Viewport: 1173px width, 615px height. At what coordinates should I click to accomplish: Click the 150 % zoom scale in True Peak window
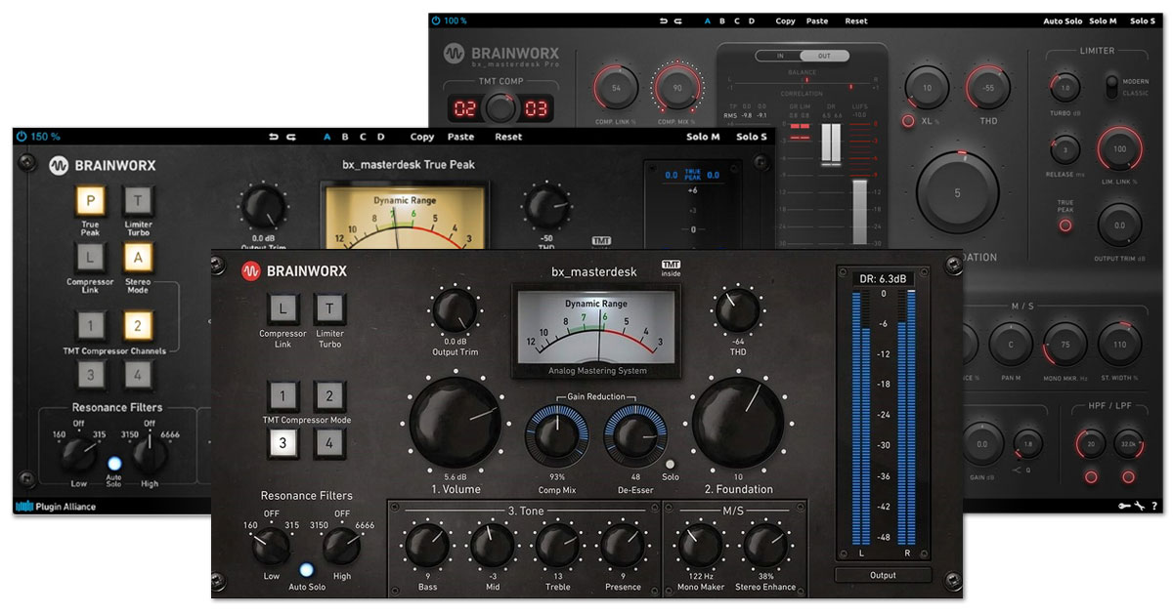click(x=45, y=137)
